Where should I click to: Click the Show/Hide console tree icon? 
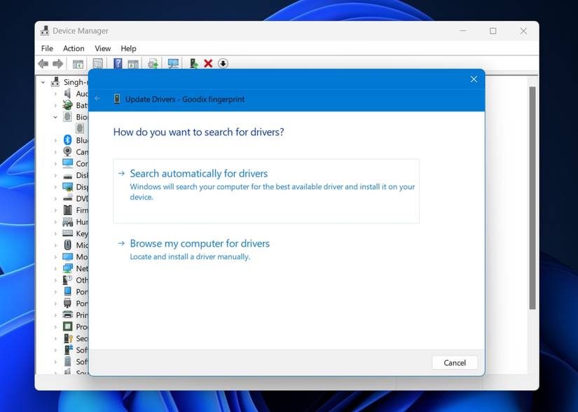click(x=77, y=63)
